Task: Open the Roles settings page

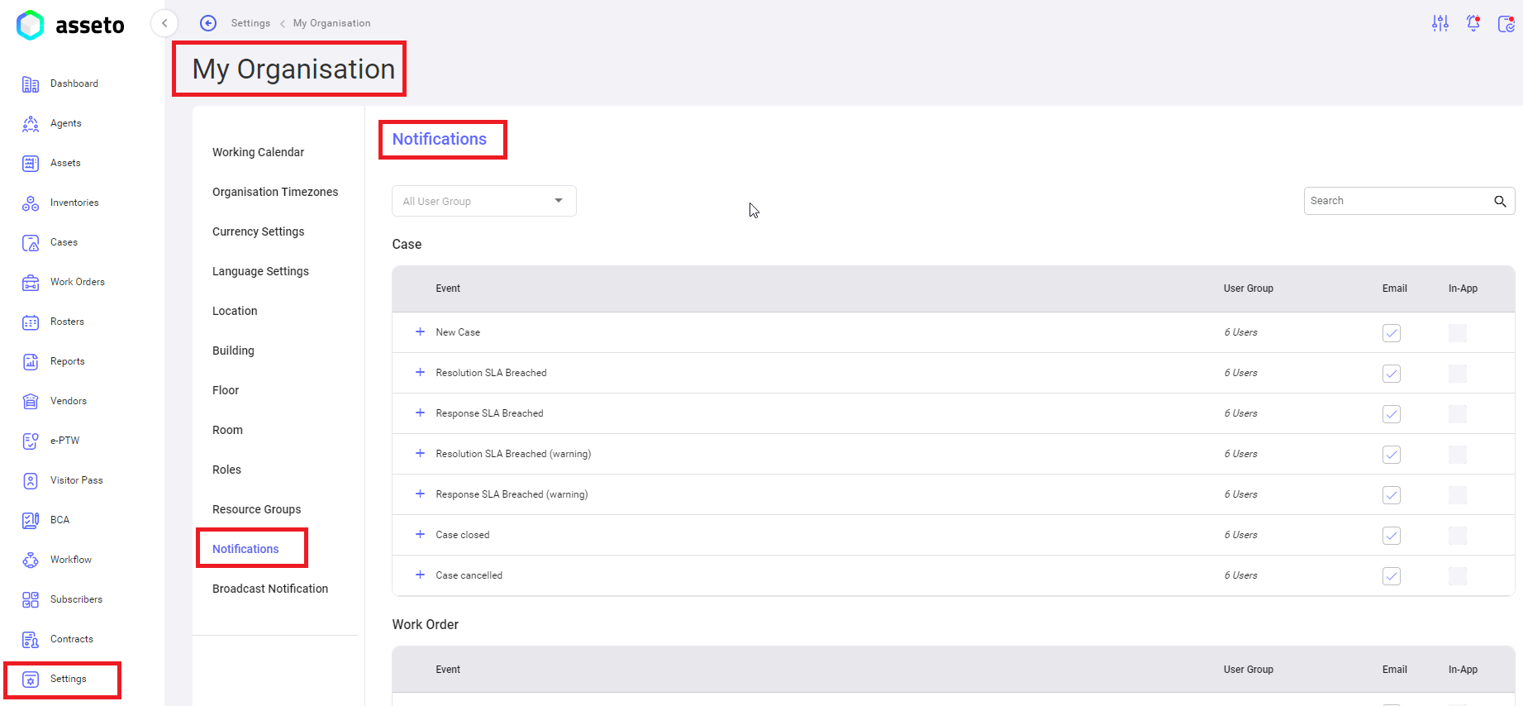Action: (226, 470)
